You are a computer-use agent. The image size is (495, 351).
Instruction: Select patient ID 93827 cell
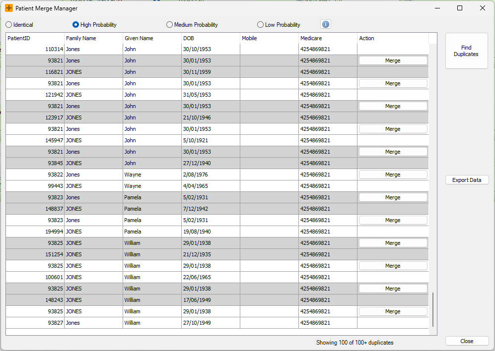point(35,323)
